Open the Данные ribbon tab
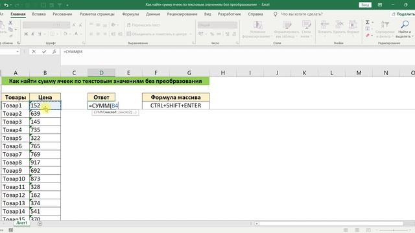415x233 pixels. tap(153, 14)
